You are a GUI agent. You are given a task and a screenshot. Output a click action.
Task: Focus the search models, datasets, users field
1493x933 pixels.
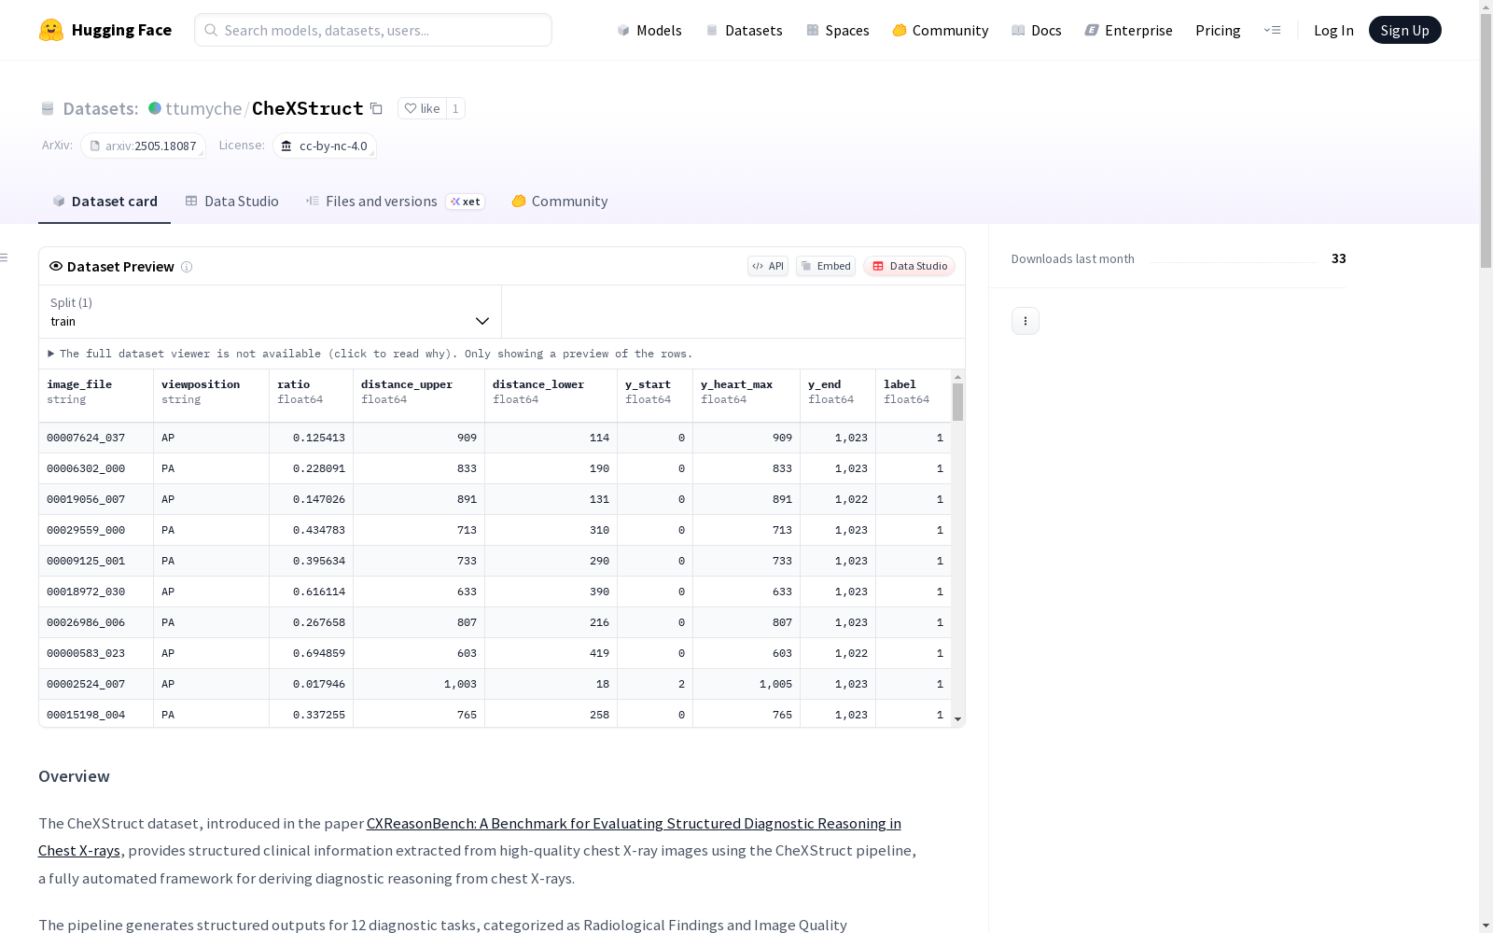tap(373, 30)
